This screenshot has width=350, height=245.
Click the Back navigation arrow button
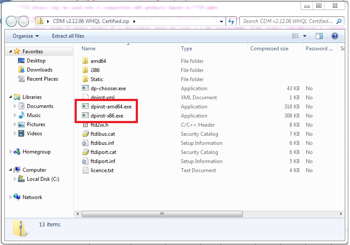[x=11, y=21]
